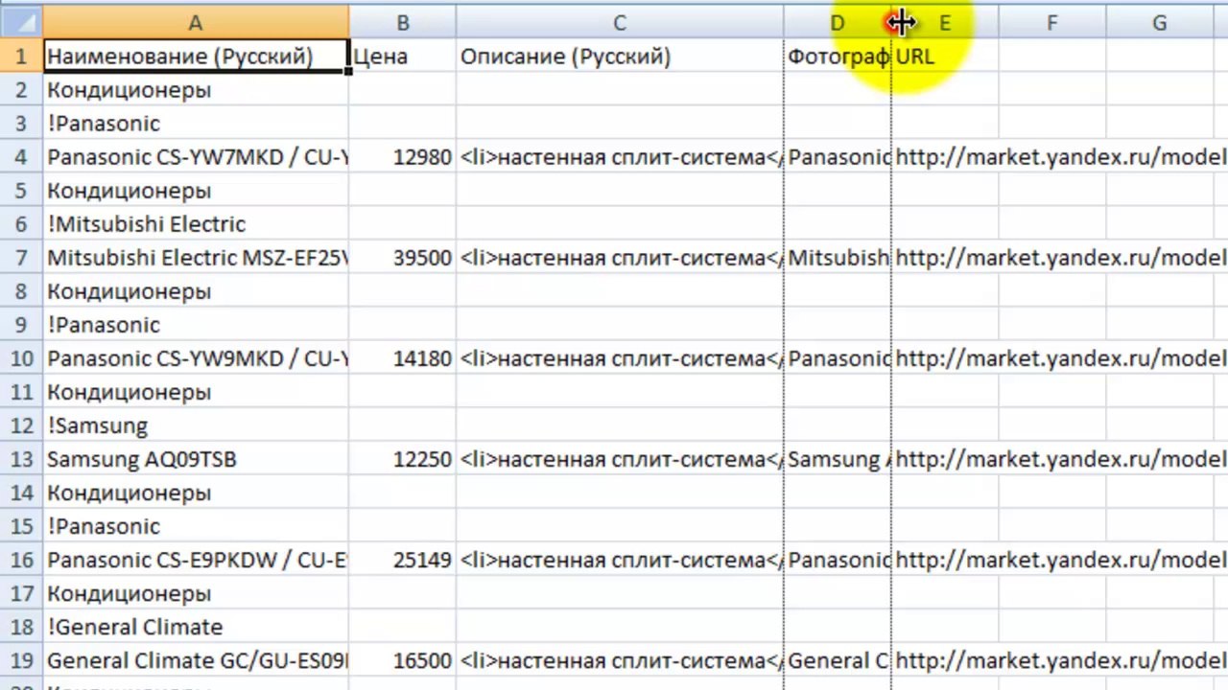Select the "Кондиционеры" cell in row 5
Image resolution: width=1228 pixels, height=690 pixels.
[196, 191]
